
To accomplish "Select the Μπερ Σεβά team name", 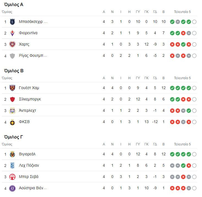I will click(29, 177).
